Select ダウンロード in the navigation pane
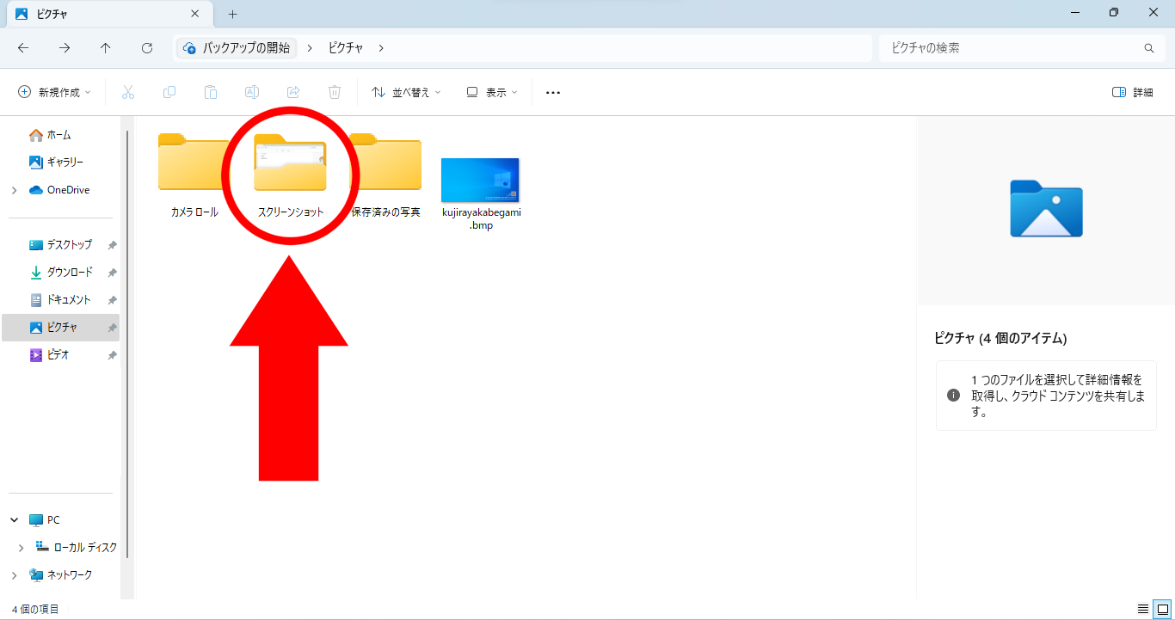1175x620 pixels. (69, 273)
